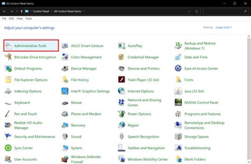Click the Recovery icon

point(65,125)
